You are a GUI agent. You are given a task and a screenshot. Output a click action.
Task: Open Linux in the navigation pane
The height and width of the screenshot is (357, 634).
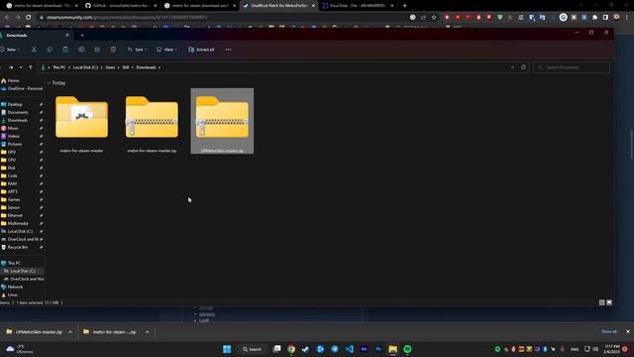(12, 296)
